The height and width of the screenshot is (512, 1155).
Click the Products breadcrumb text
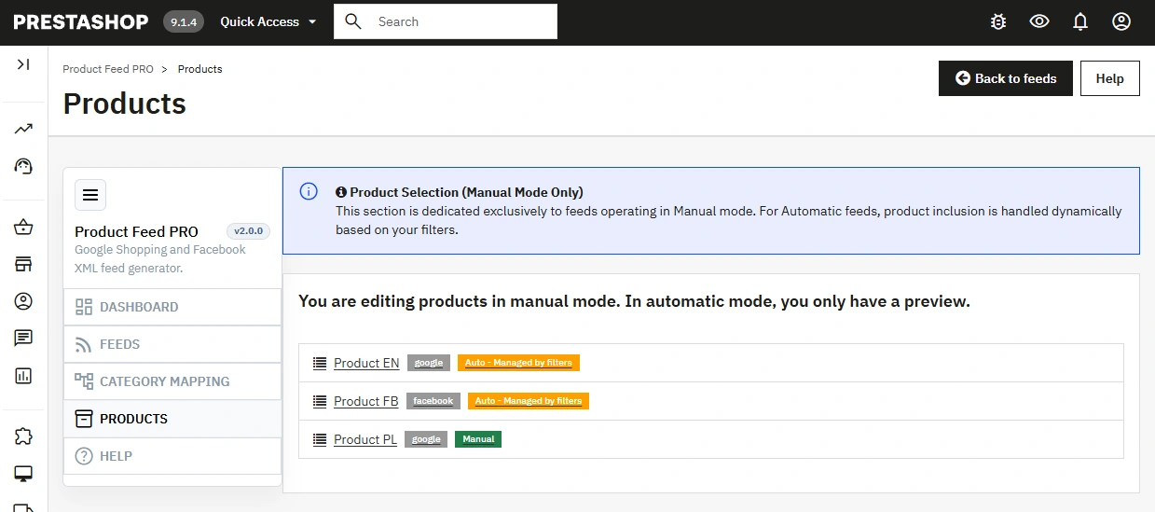coord(200,69)
